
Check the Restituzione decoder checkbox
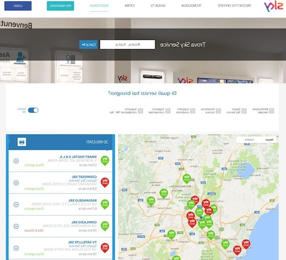coord(271,111)
